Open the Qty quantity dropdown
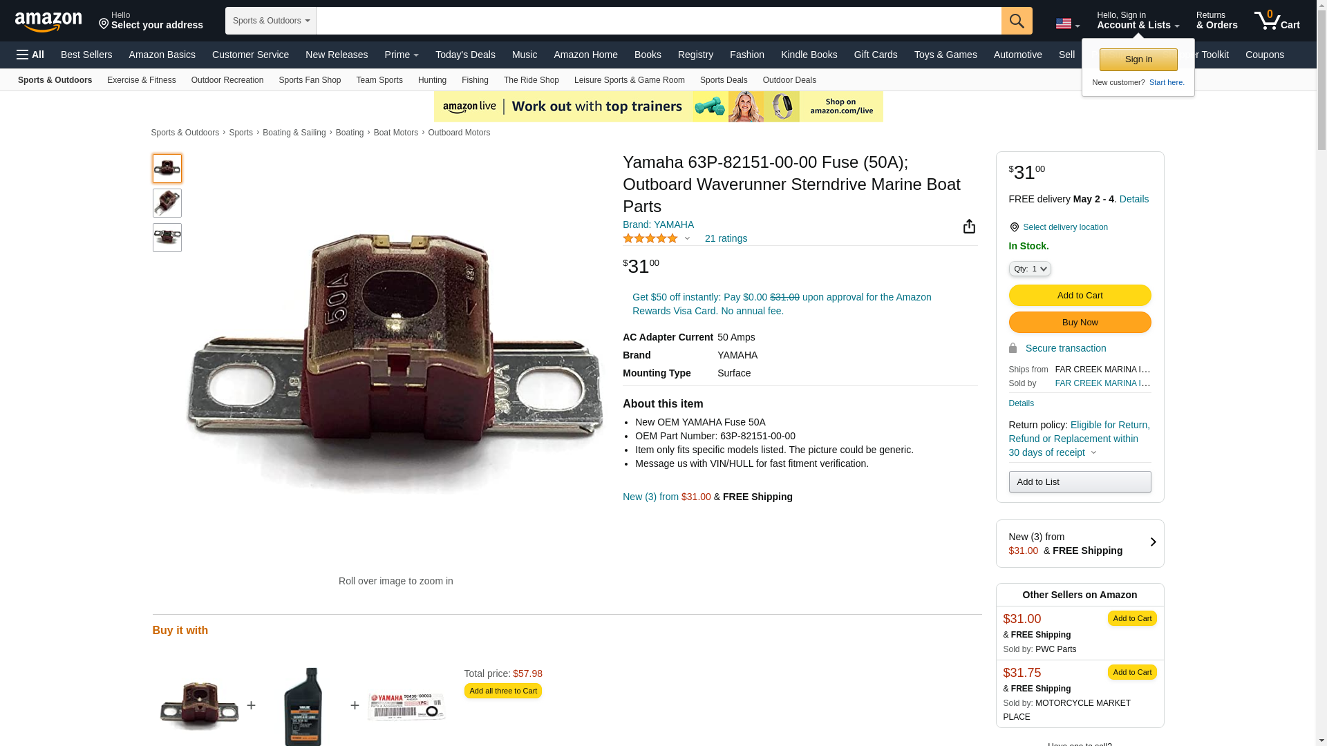 coord(1029,269)
